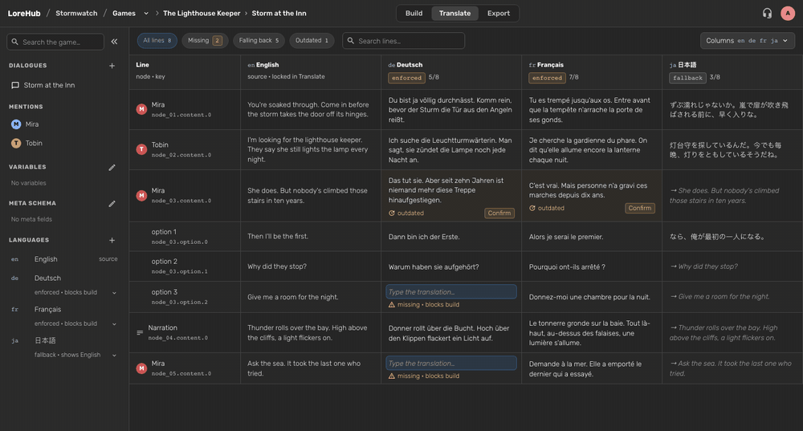Click warning icon on node_05 Deutsch cell
This screenshot has width=803, height=431.
coord(392,376)
